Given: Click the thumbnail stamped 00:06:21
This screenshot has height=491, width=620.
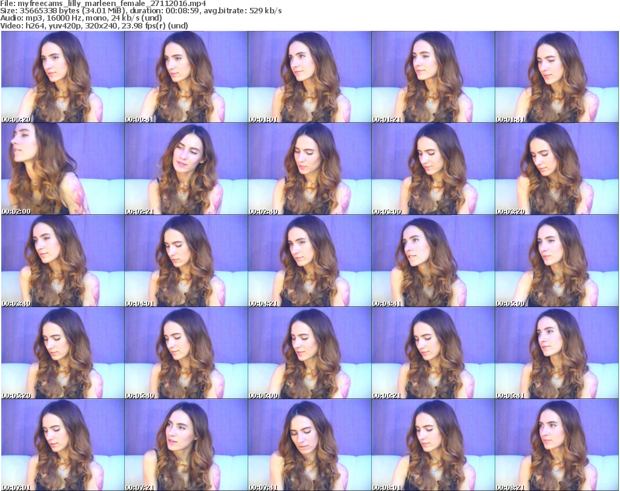Looking at the screenshot, I should coord(433,353).
